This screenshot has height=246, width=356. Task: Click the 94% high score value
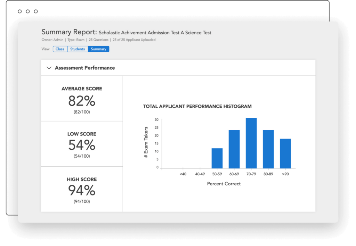tap(82, 191)
